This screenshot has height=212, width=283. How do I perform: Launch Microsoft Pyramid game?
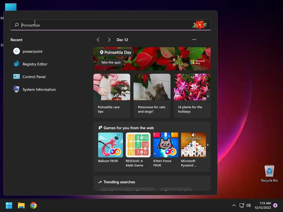click(x=193, y=150)
